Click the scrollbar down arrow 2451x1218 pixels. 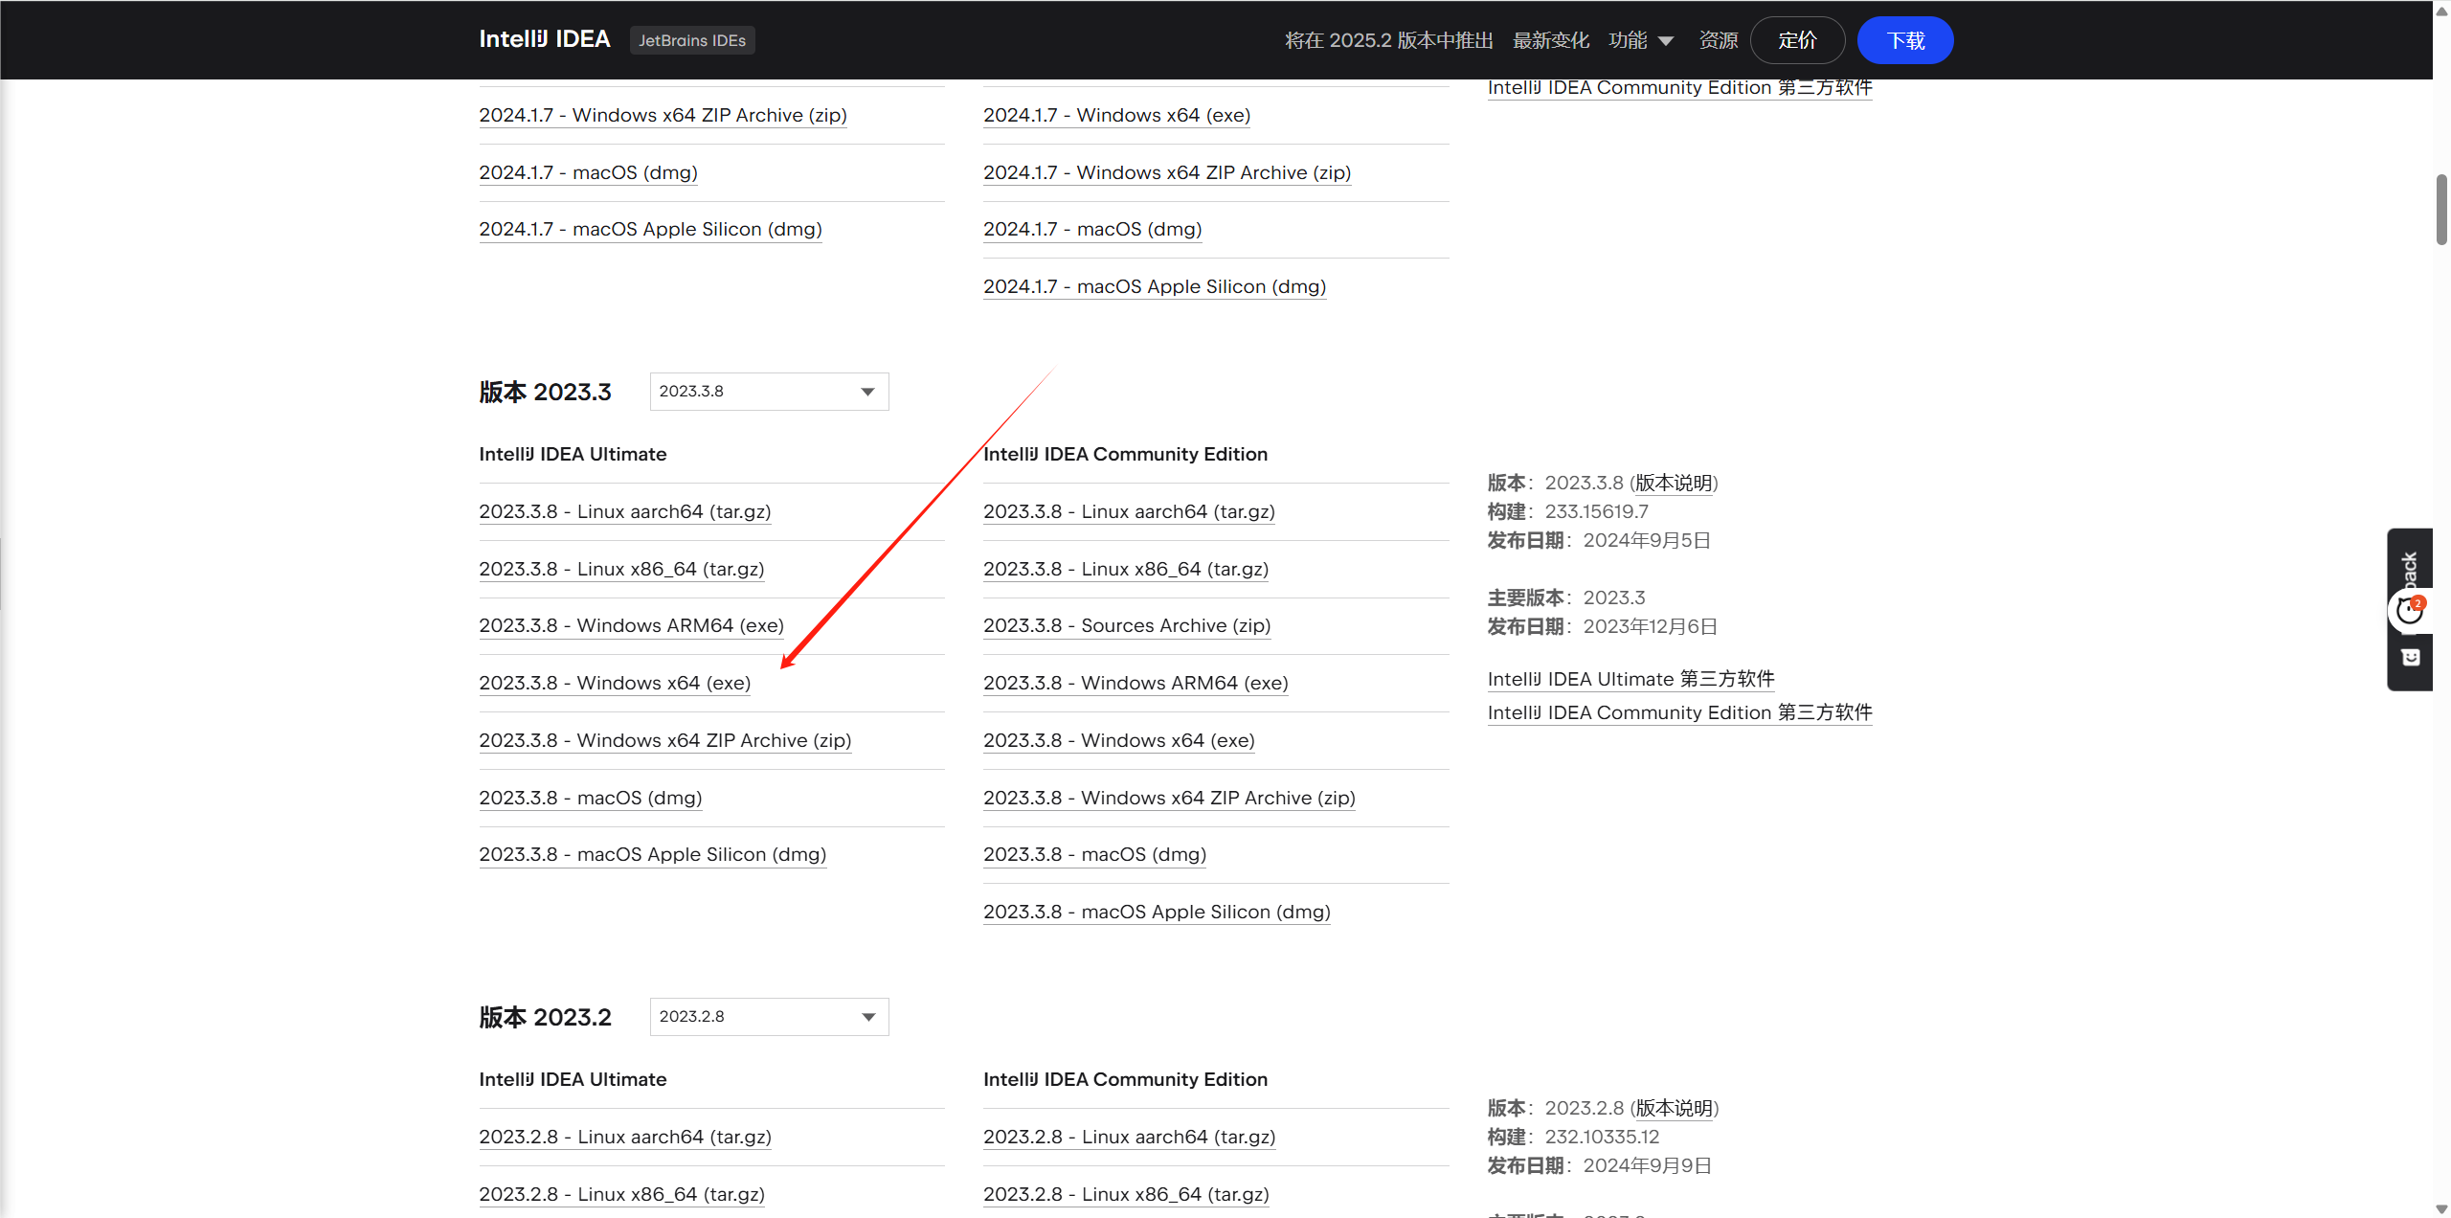pos(2440,1209)
